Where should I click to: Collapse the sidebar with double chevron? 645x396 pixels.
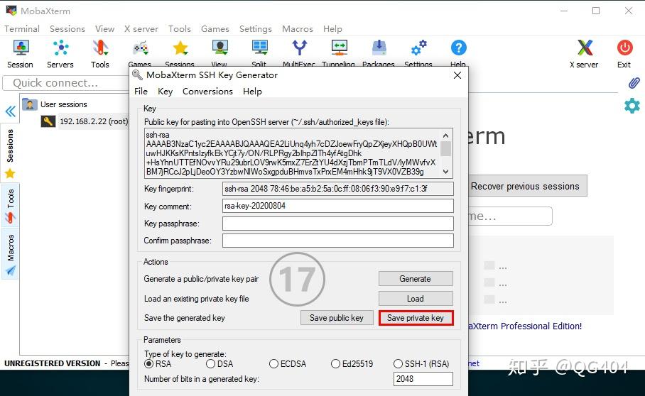(x=10, y=111)
